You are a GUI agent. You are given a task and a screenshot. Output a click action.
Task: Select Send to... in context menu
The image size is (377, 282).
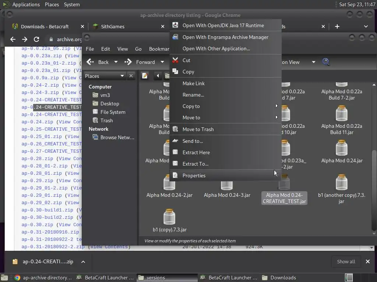[x=225, y=141]
